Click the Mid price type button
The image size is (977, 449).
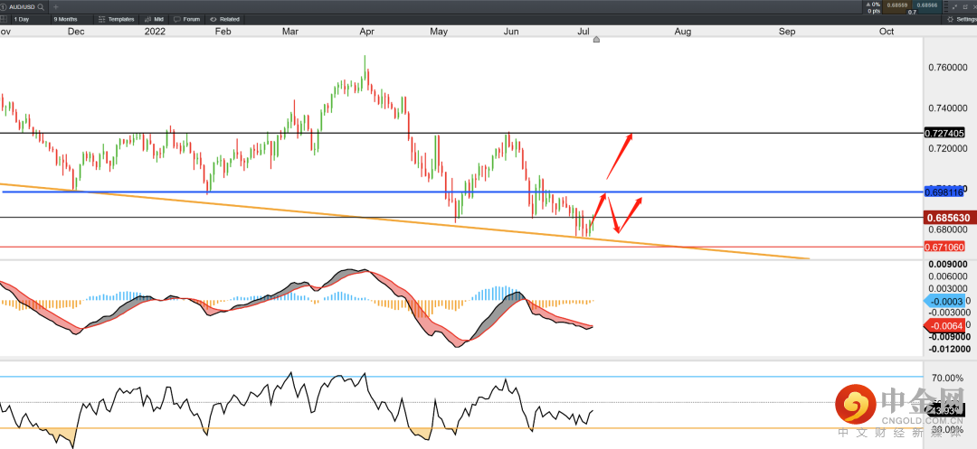tap(154, 19)
